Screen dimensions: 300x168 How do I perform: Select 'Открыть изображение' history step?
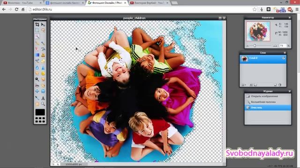coord(268,96)
